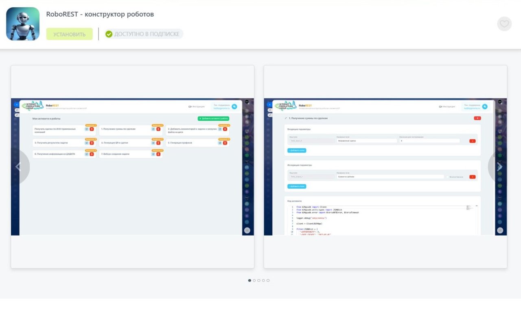The width and height of the screenshot is (521, 321).
Task: Click red delete button beside 'Получение суммы по сделкам'
Action: pyautogui.click(x=477, y=118)
